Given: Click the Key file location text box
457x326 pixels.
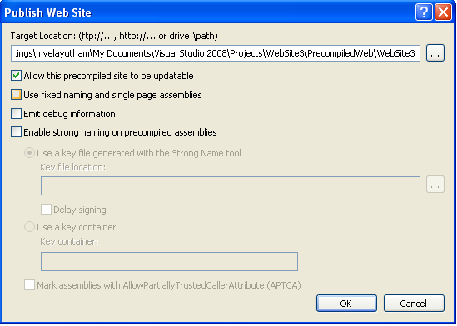Looking at the screenshot, I should (x=231, y=185).
